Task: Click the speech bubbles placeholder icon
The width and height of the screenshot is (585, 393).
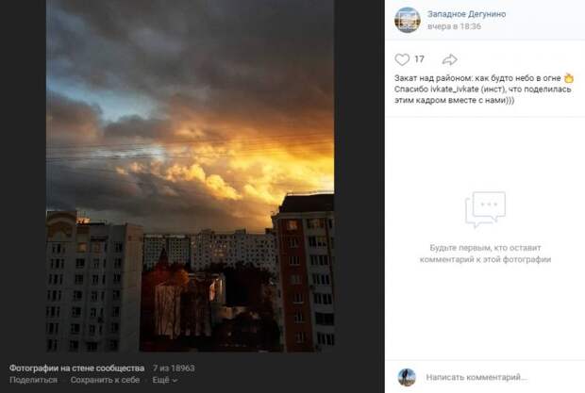Action: click(485, 209)
